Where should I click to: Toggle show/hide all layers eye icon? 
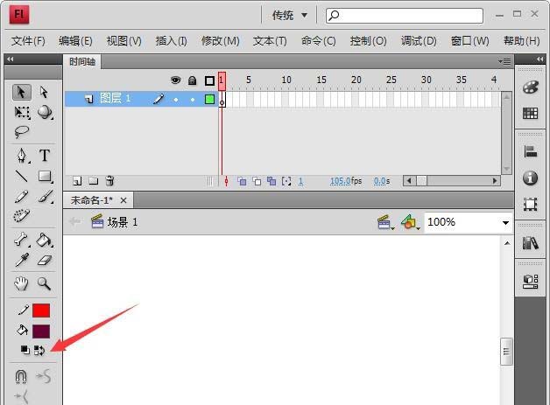tap(175, 80)
